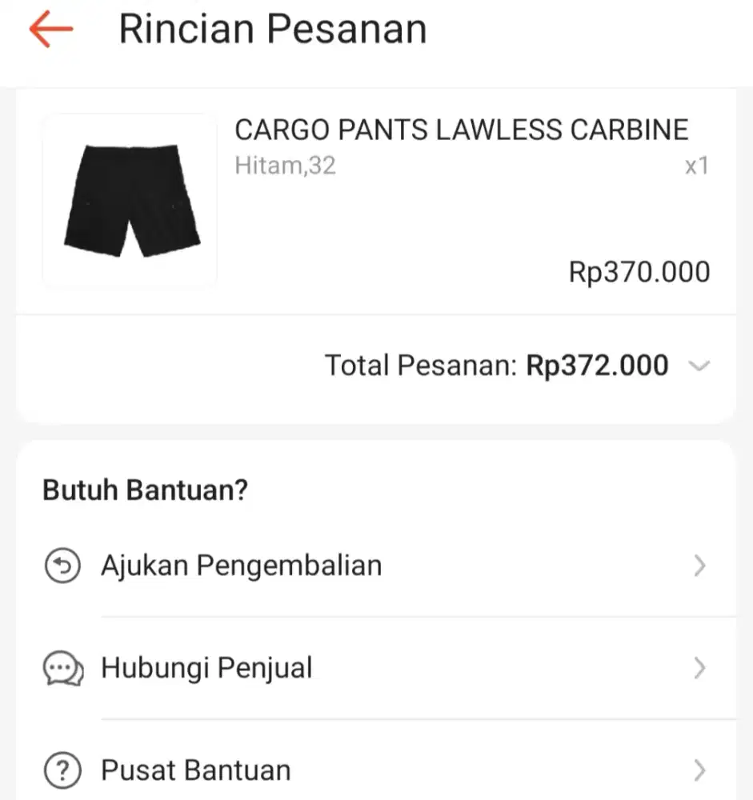Click the return icon beside Ajukan Pengembalian
Screen dimensions: 753x800
tap(62, 566)
